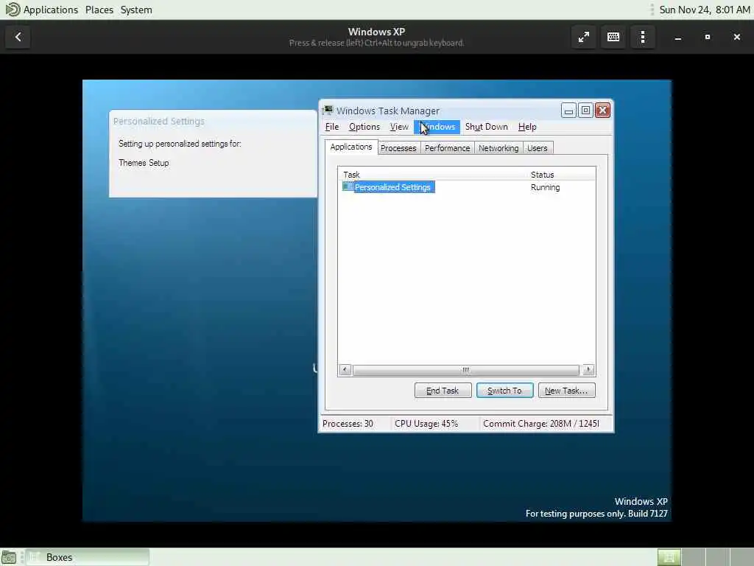Image resolution: width=754 pixels, height=566 pixels.
Task: Sort by the Status column header
Action: click(560, 174)
